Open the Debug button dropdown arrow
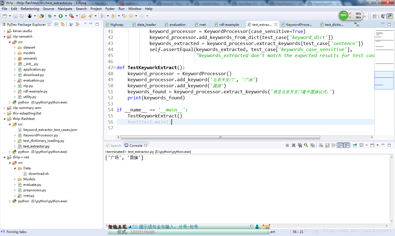 [55, 16]
